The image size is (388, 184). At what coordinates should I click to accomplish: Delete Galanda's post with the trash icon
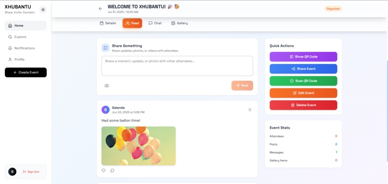coord(250,110)
